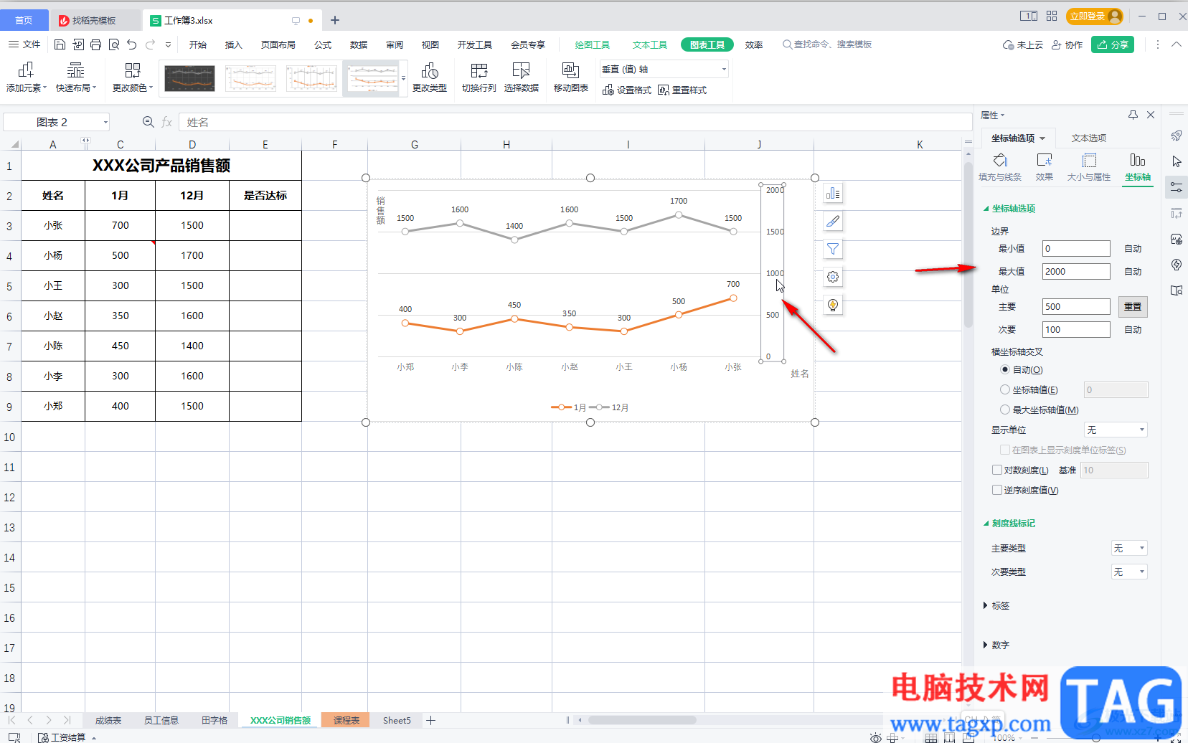Click the Major unit (主要) input field
1188x743 pixels.
(1076, 307)
